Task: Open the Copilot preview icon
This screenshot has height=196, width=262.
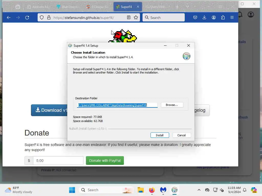Action: (x=254, y=190)
